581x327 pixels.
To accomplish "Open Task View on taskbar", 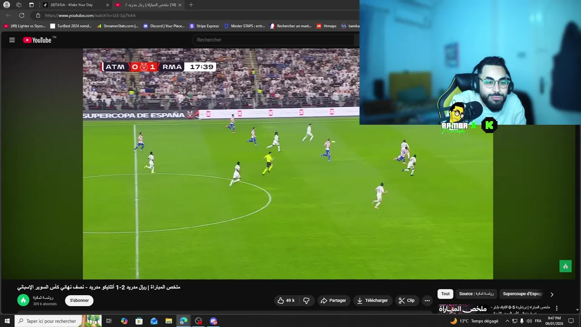I will 109,321.
